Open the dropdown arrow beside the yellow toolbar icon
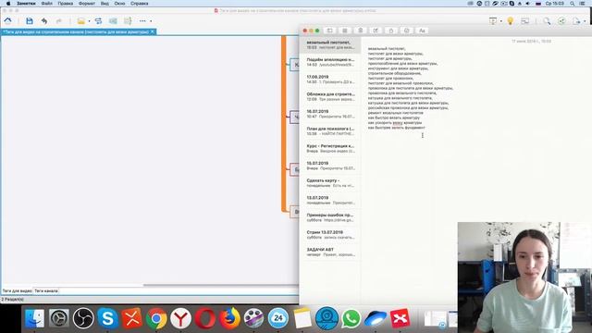Screen dimensions: 592x333 (89, 21)
